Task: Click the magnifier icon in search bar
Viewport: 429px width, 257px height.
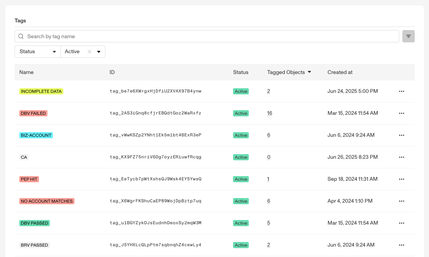Action: (x=21, y=36)
